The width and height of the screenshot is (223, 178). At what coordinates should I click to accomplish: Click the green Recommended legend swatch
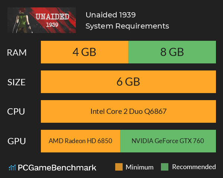click(165, 167)
